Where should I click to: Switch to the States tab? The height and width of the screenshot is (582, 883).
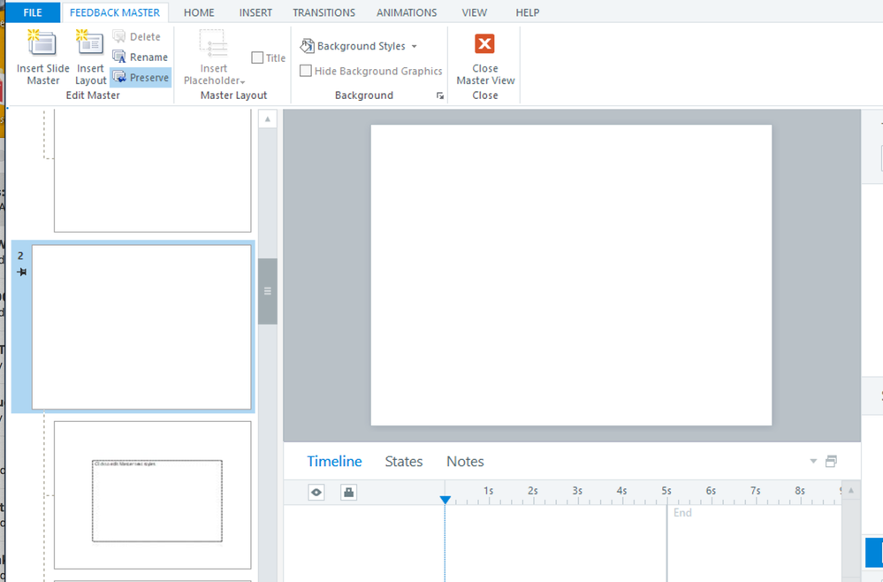(404, 462)
